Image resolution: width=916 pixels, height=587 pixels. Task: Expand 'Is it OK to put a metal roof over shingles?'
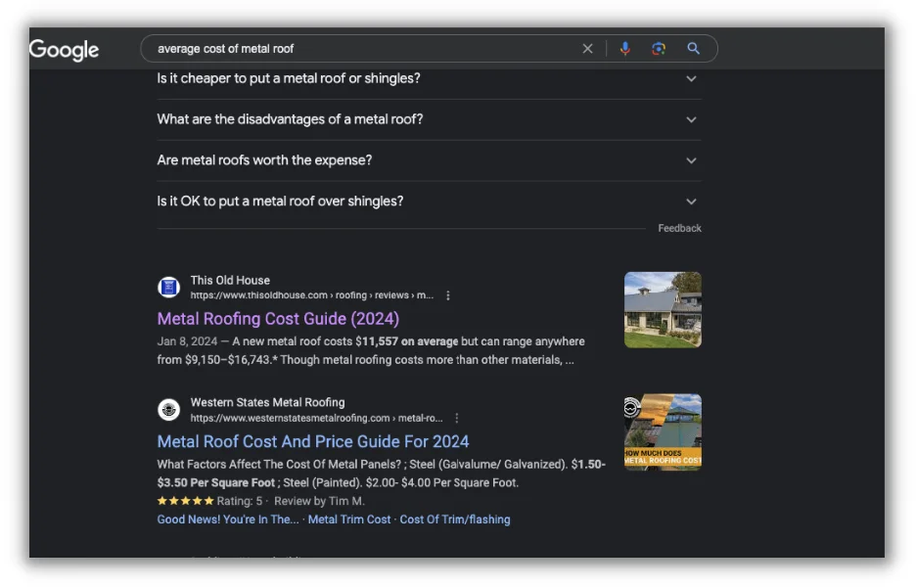(x=430, y=201)
